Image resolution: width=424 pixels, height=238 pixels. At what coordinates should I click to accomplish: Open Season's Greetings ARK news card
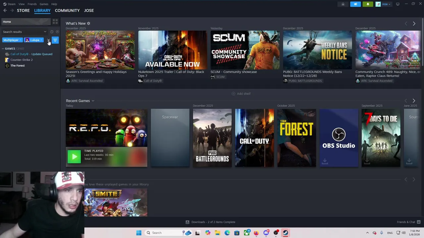(x=100, y=50)
